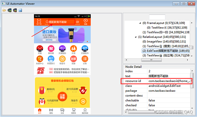Click tree horizontal scrollbar left arrow

click(126, 60)
